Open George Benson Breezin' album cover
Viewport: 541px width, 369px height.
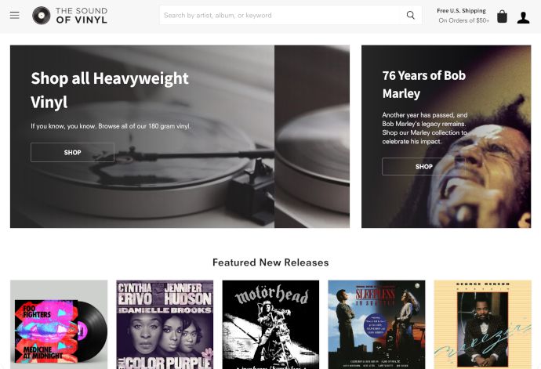[x=483, y=324]
